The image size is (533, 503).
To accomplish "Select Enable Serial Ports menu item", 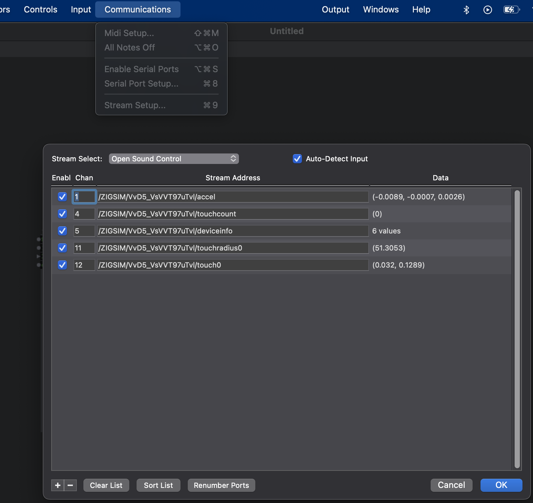I will point(161,69).
